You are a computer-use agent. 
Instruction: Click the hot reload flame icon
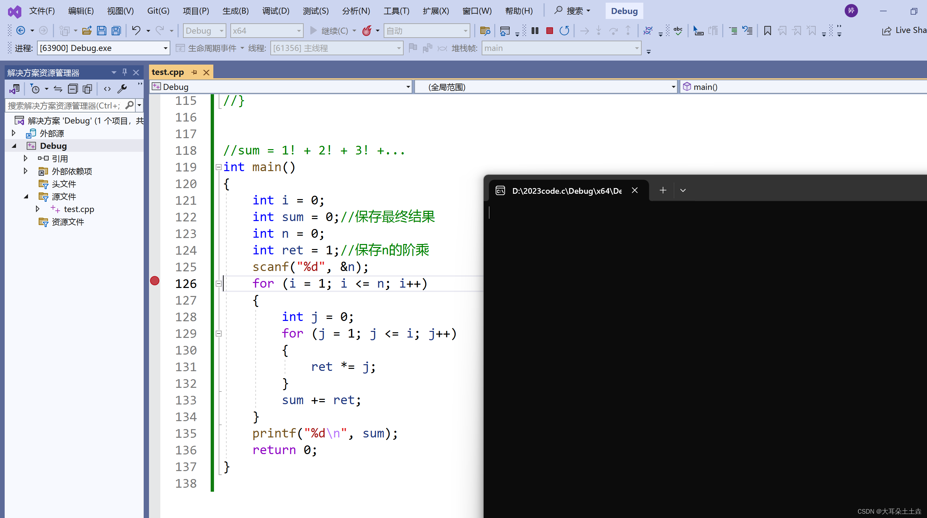point(367,31)
